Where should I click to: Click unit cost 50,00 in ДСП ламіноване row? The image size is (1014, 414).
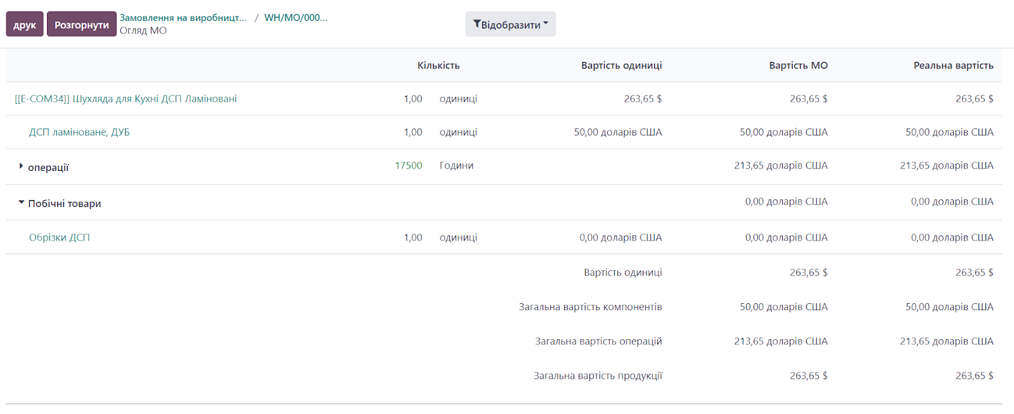click(618, 132)
